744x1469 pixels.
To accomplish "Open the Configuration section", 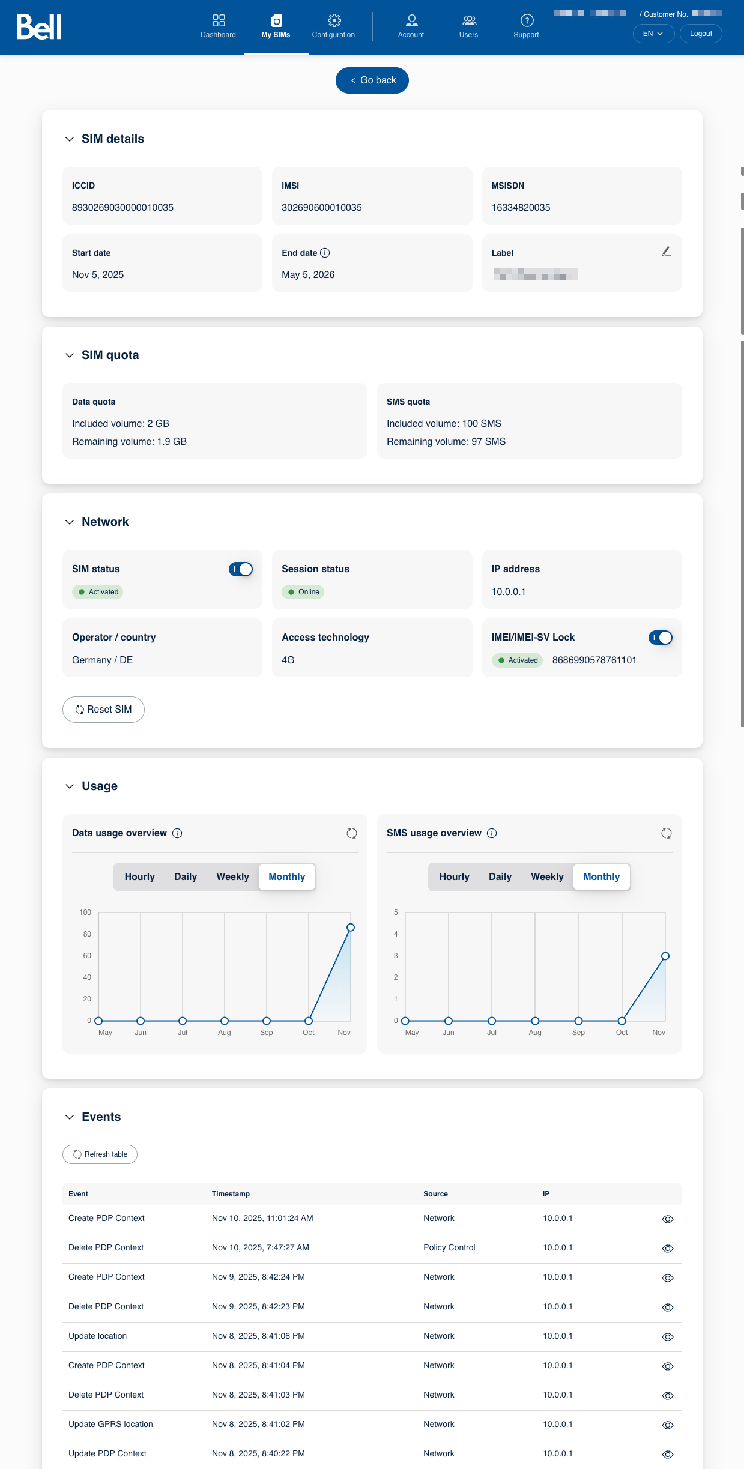I will (333, 27).
